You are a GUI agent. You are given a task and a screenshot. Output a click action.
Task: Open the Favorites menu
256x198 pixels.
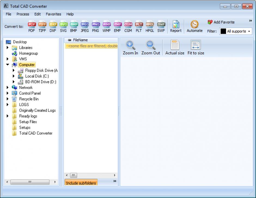(x=53, y=14)
